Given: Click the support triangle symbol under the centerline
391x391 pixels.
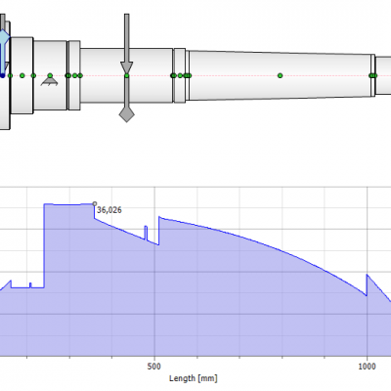Looking at the screenshot, I should click(x=50, y=82).
